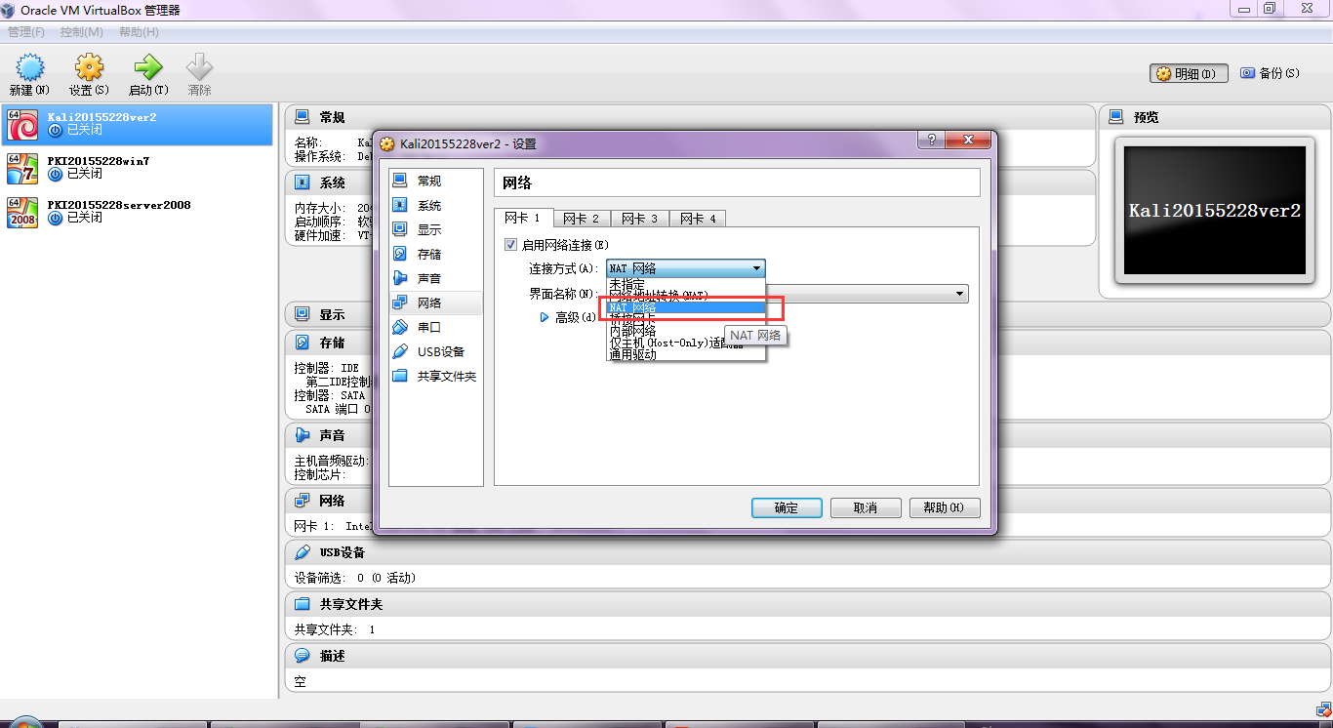The image size is (1333, 728).
Task: Click the Windows Start orb
Action: tap(23, 723)
